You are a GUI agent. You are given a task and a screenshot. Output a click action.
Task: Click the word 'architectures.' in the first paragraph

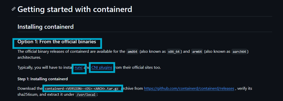tap(29, 57)
